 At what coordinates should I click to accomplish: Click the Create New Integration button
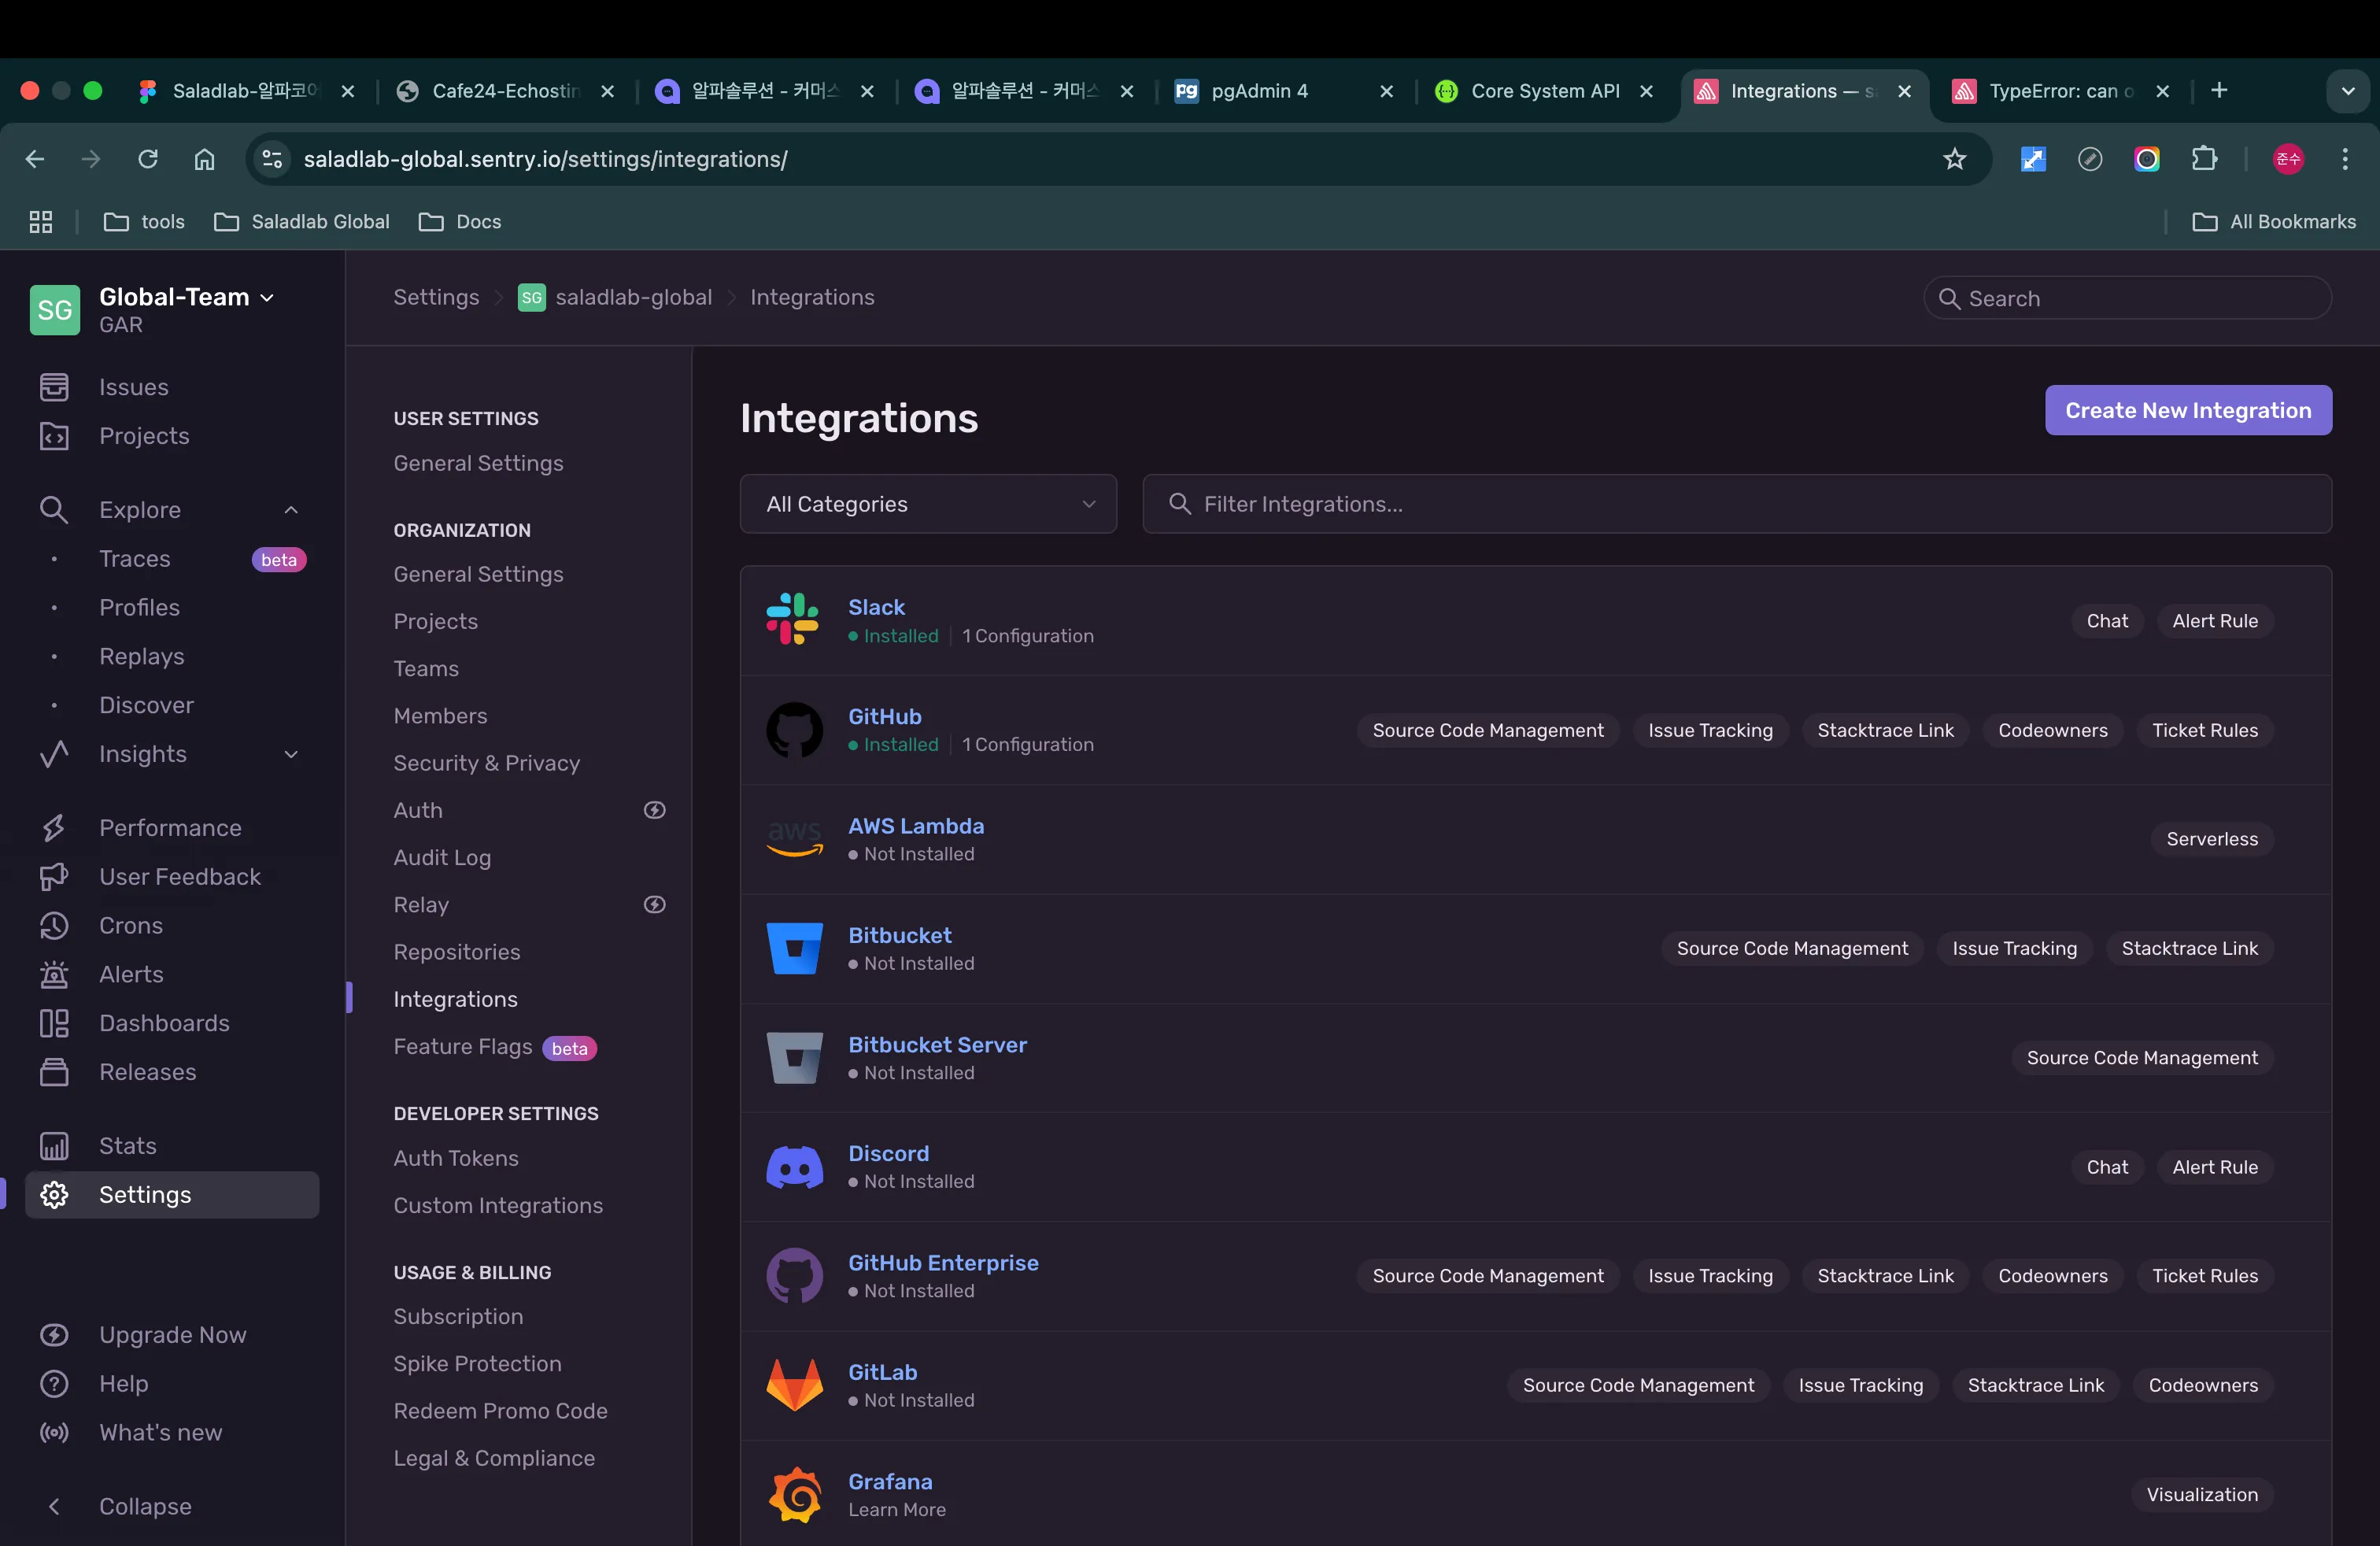(x=2187, y=410)
